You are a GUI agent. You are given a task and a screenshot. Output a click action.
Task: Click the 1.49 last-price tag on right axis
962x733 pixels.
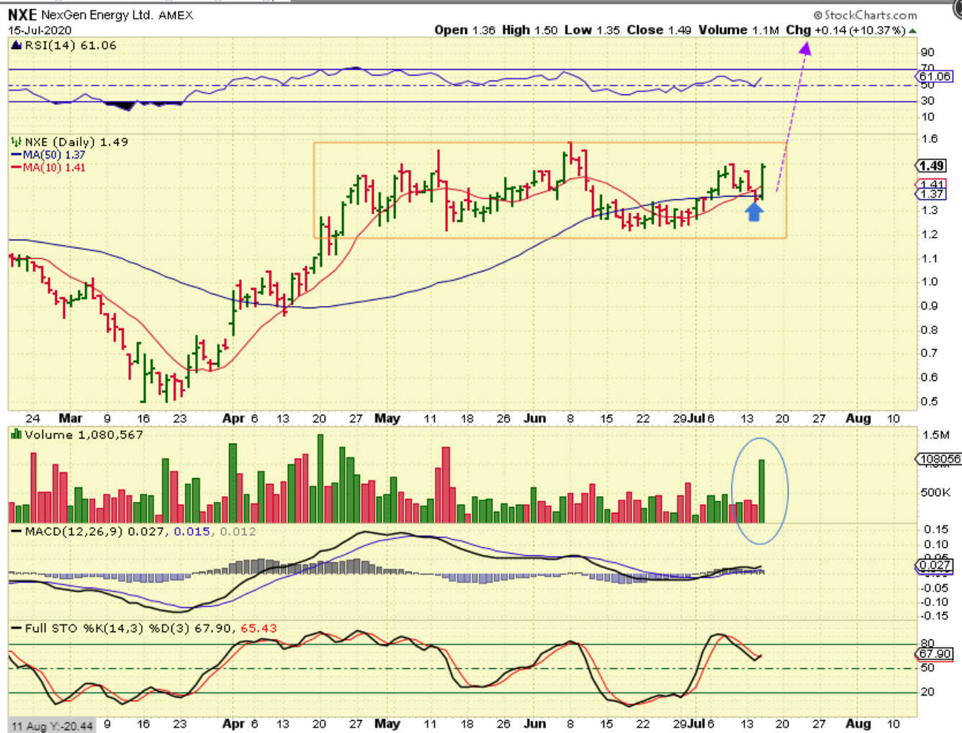point(931,166)
